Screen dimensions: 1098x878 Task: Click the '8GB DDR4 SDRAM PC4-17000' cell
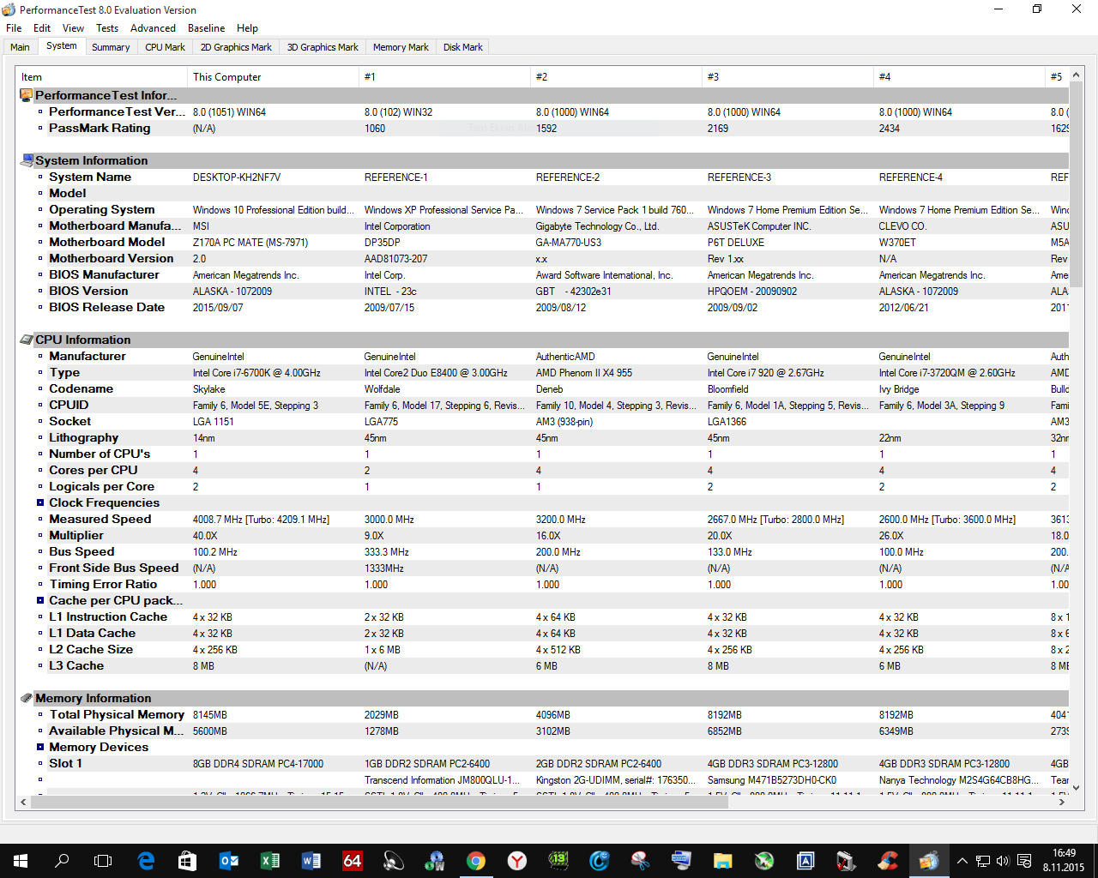[x=258, y=764]
